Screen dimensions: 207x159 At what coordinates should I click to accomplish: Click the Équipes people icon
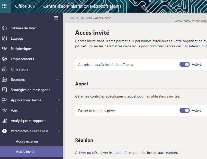pyautogui.click(x=4, y=38)
